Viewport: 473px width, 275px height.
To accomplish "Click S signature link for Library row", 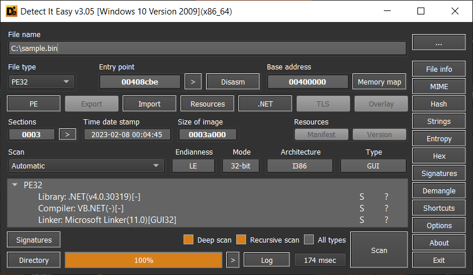I will tap(362, 197).
